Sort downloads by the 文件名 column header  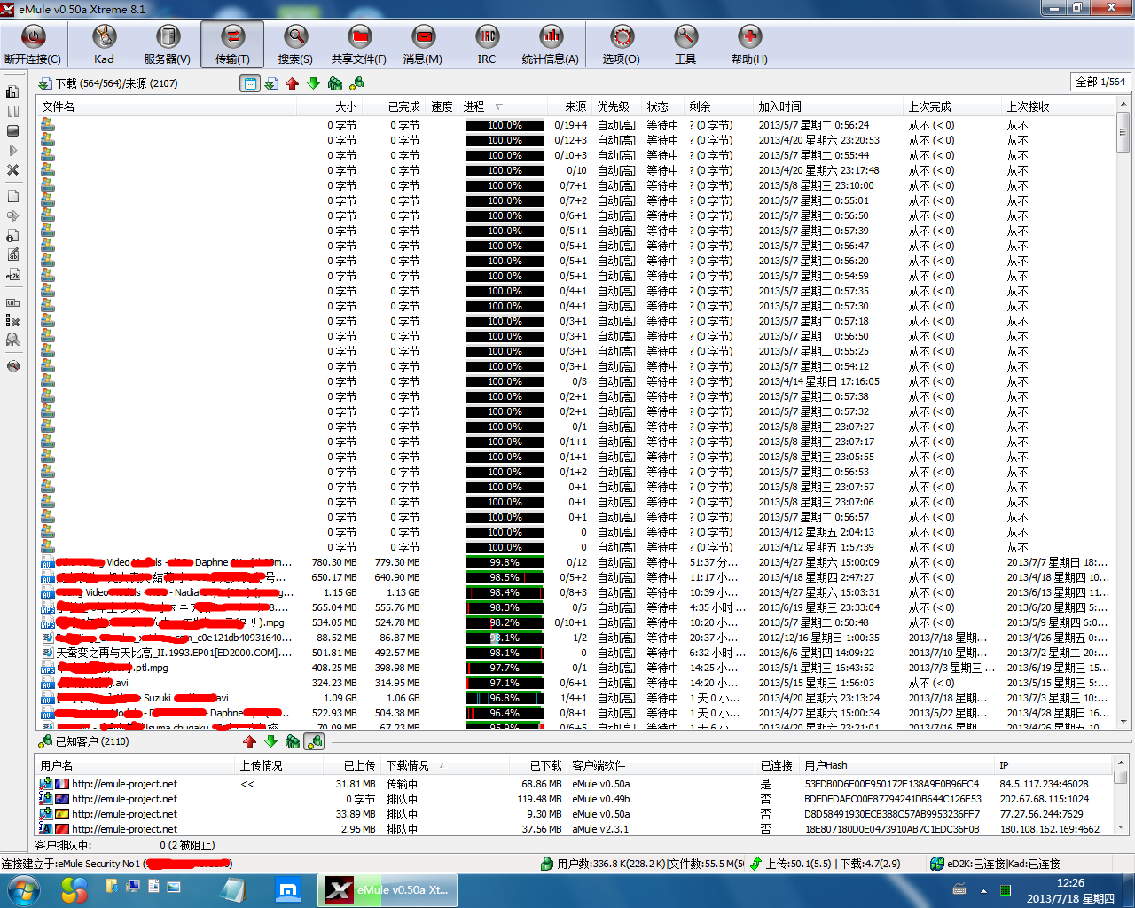coord(167,106)
